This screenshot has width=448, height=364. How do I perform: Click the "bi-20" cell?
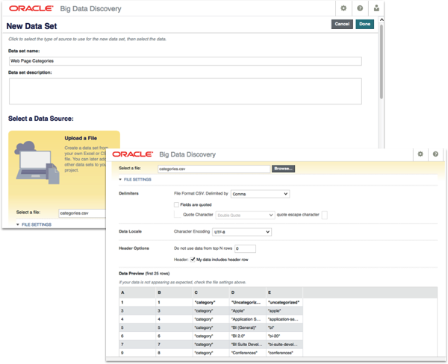click(284, 336)
